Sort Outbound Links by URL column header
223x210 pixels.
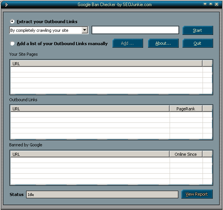[x=90, y=109]
